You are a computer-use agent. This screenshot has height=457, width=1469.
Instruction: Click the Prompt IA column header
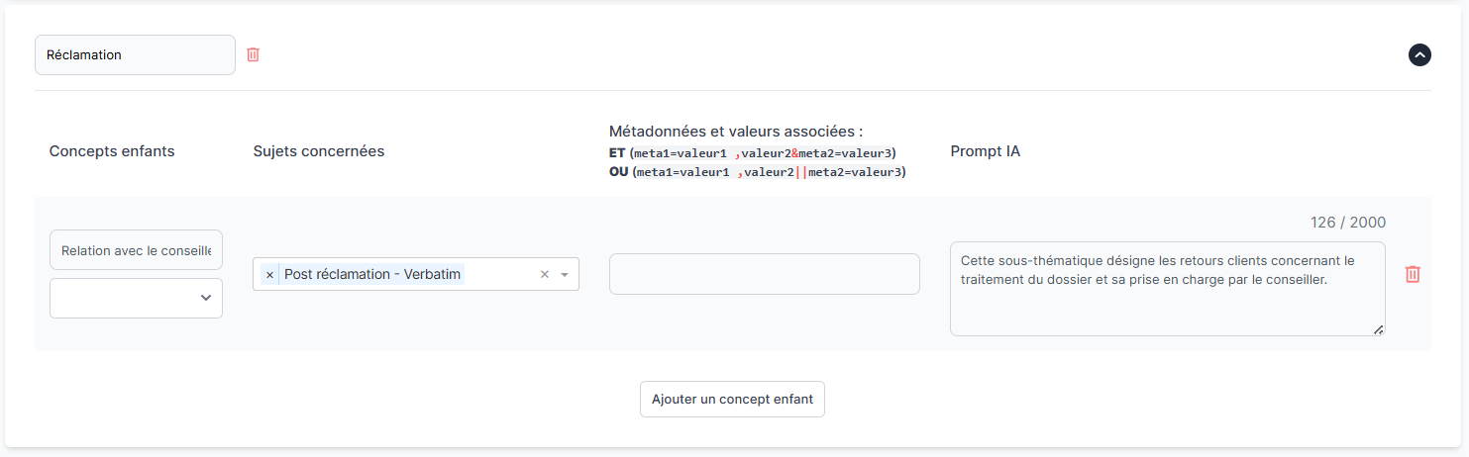click(x=985, y=151)
